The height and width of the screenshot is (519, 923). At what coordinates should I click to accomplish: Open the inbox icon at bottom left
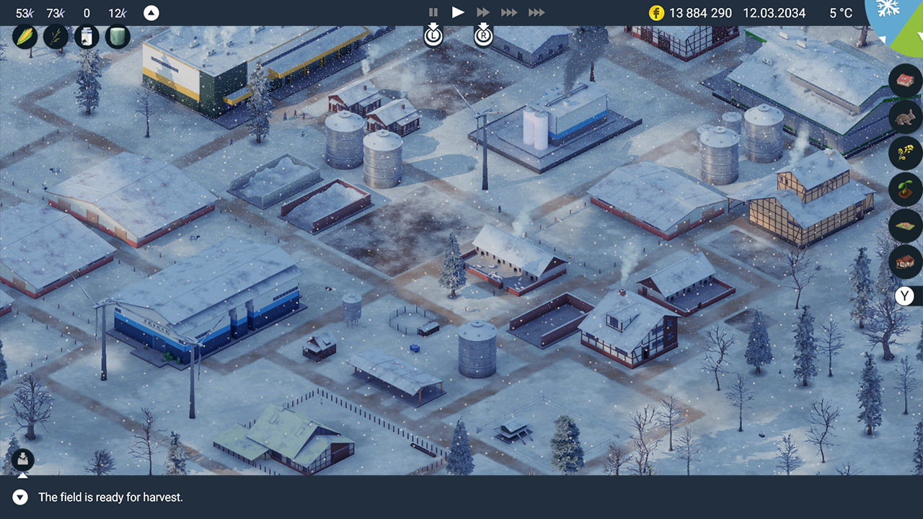(x=22, y=459)
